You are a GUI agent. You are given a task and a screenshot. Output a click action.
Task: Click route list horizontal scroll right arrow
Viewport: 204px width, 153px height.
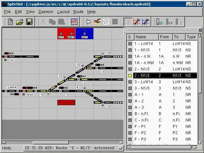click(x=195, y=148)
